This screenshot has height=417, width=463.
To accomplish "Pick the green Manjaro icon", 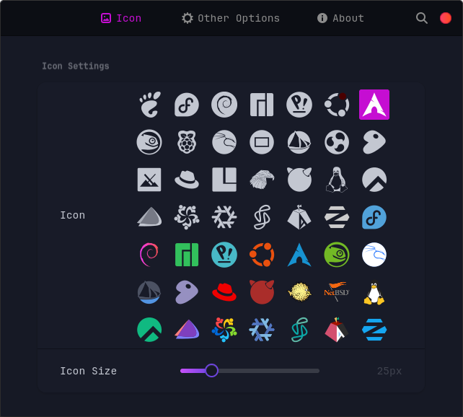I will pos(187,255).
